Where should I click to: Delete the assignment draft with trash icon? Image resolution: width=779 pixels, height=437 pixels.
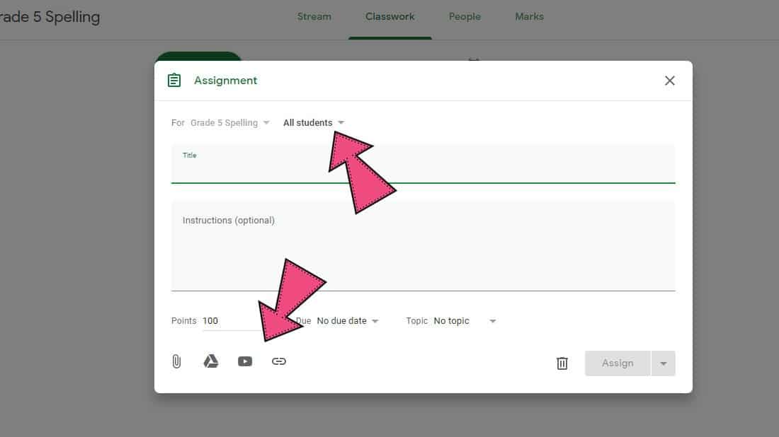[562, 363]
